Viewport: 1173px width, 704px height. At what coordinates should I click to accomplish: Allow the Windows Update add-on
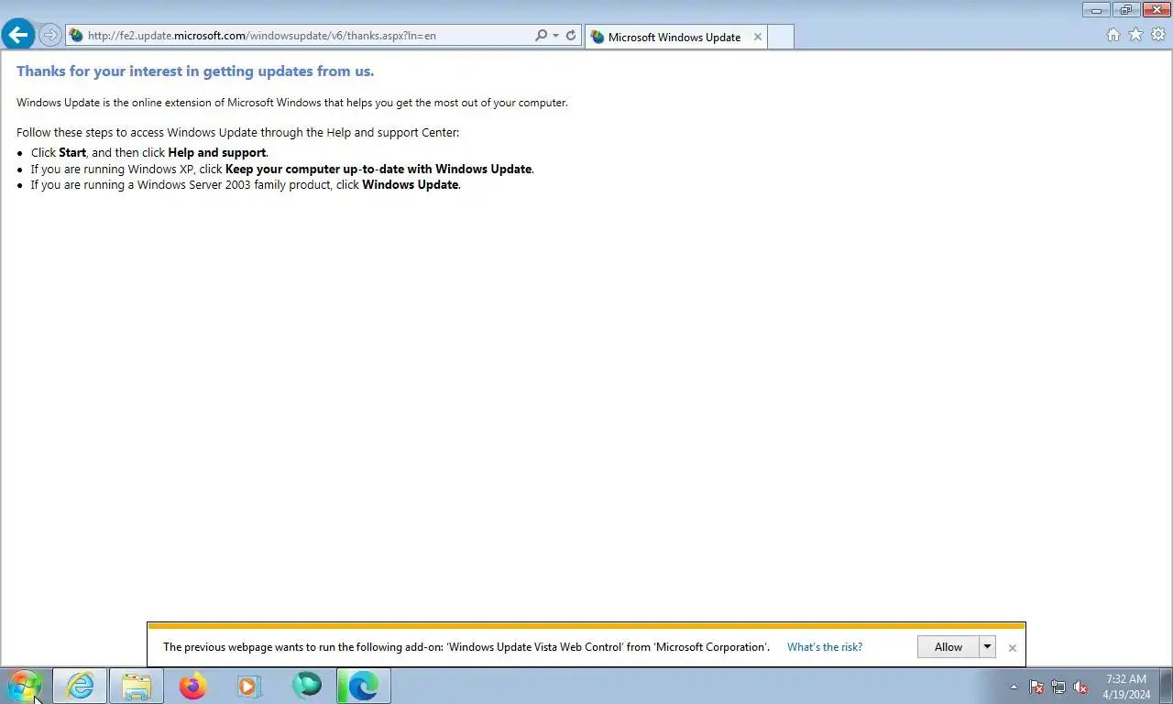[x=948, y=647]
